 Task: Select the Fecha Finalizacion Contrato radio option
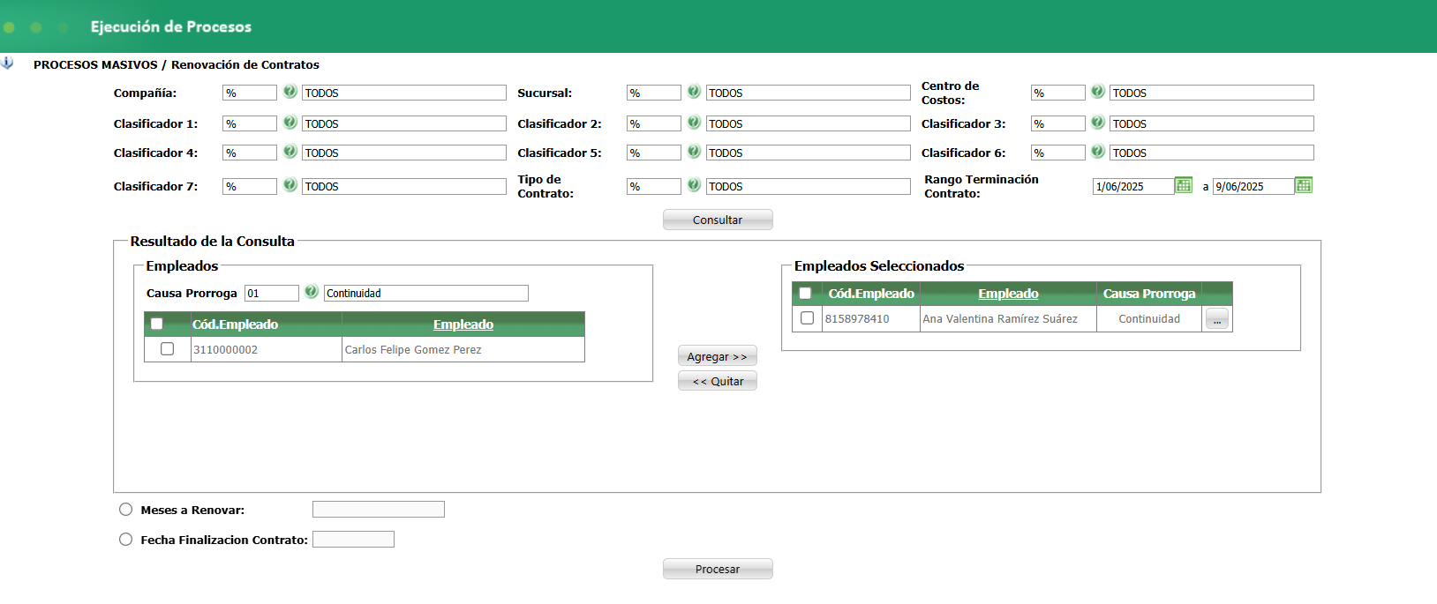[x=126, y=540]
